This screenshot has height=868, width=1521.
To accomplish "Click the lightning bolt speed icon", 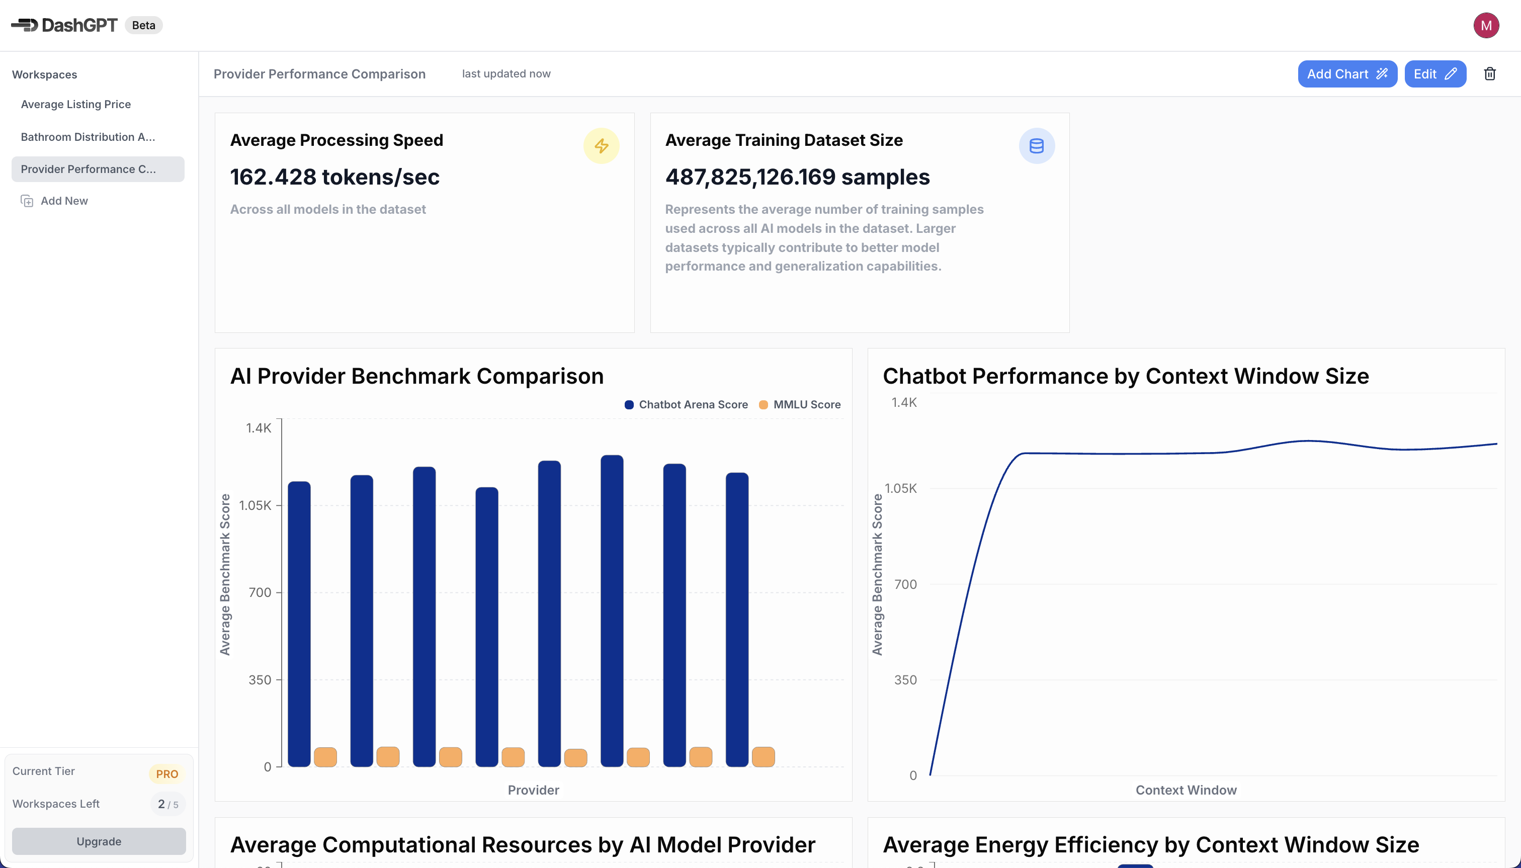I will click(601, 146).
